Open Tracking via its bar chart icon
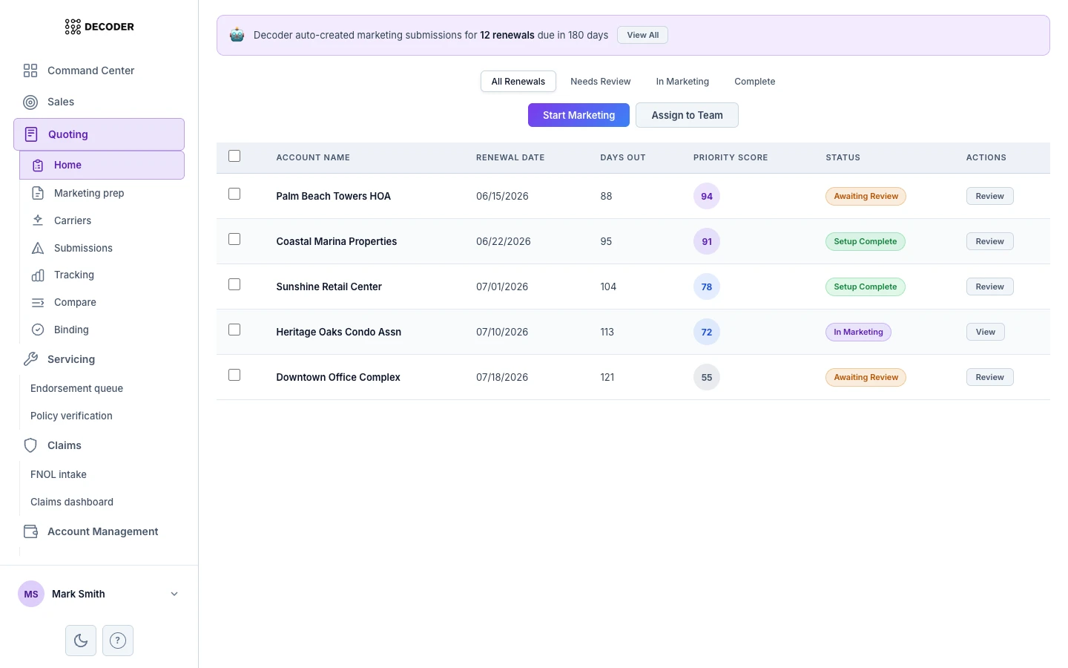This screenshot has width=1068, height=668. (x=38, y=275)
